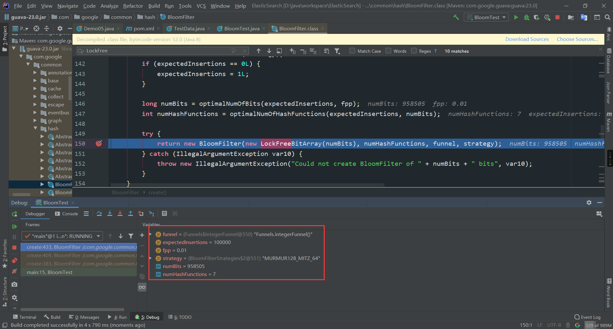Select the graph folder in project tree

point(54,120)
